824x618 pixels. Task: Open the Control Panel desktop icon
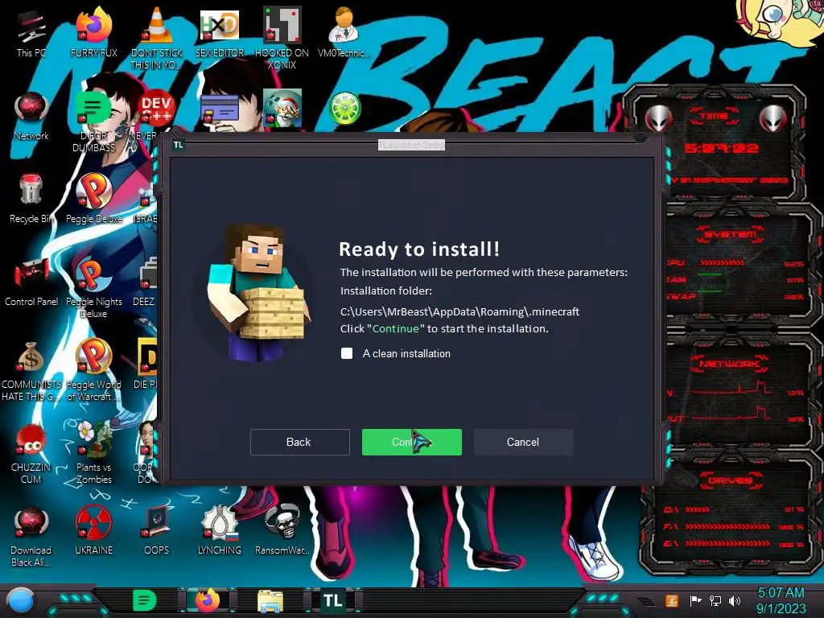(31, 282)
